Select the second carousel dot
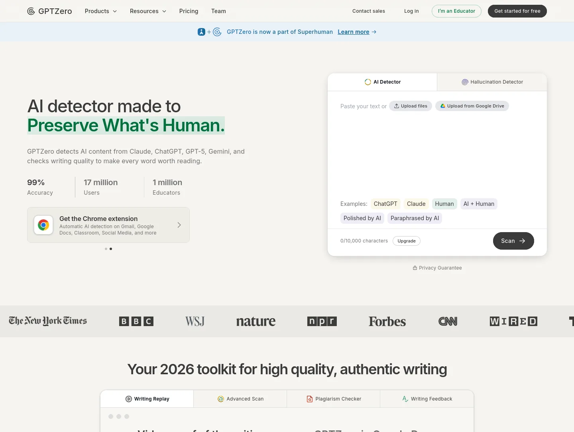Viewport: 574px width, 432px height. (111, 249)
